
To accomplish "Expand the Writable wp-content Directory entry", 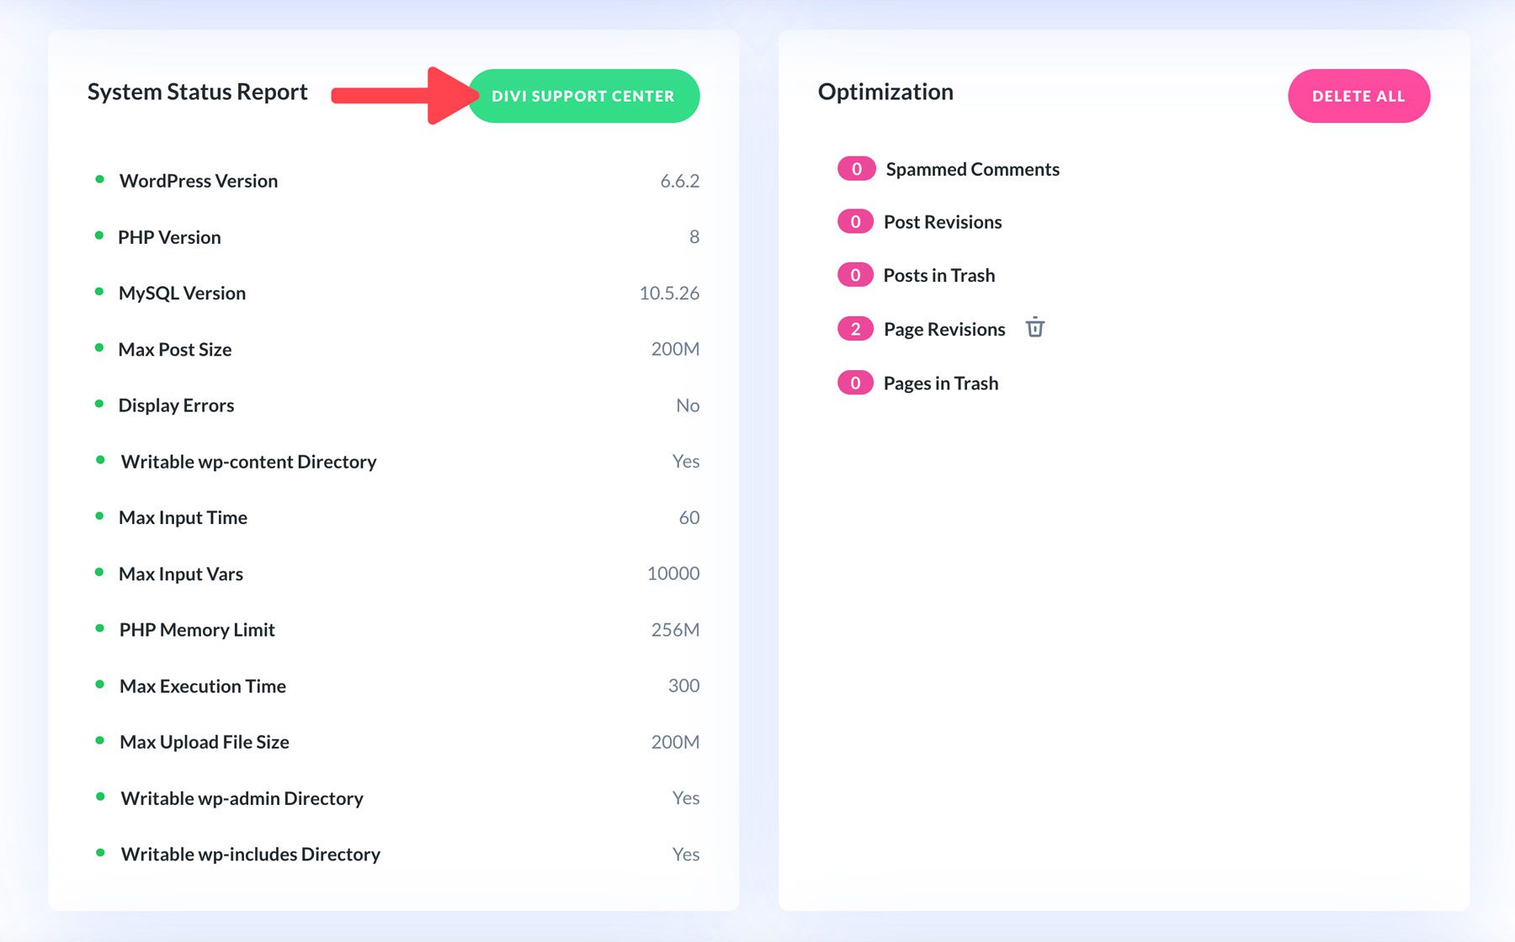I will pos(248,460).
